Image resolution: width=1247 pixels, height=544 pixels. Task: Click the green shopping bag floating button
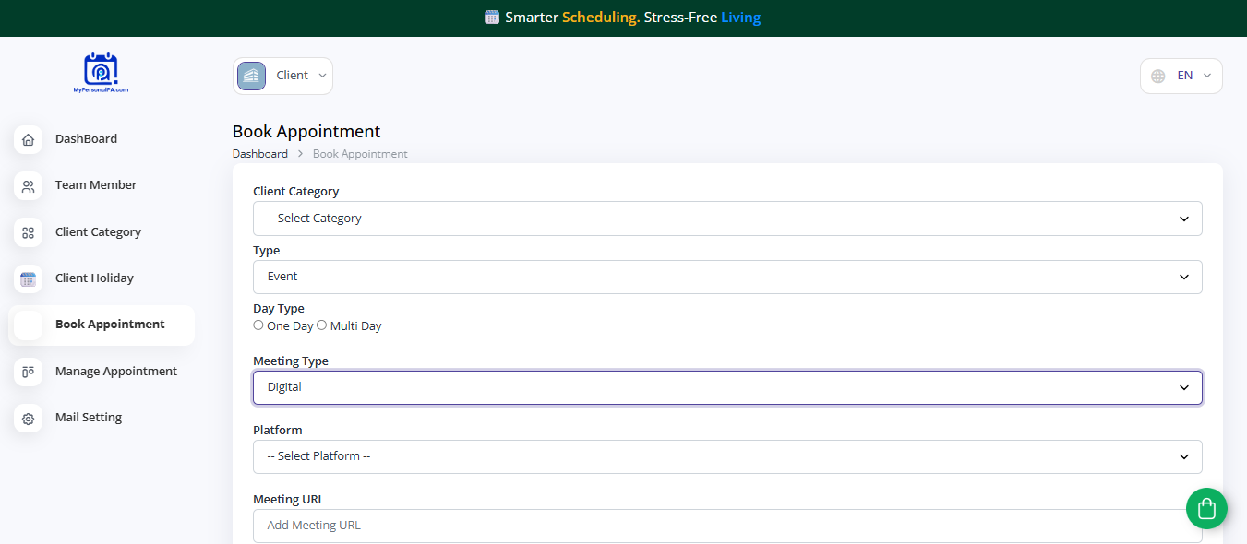click(x=1206, y=508)
